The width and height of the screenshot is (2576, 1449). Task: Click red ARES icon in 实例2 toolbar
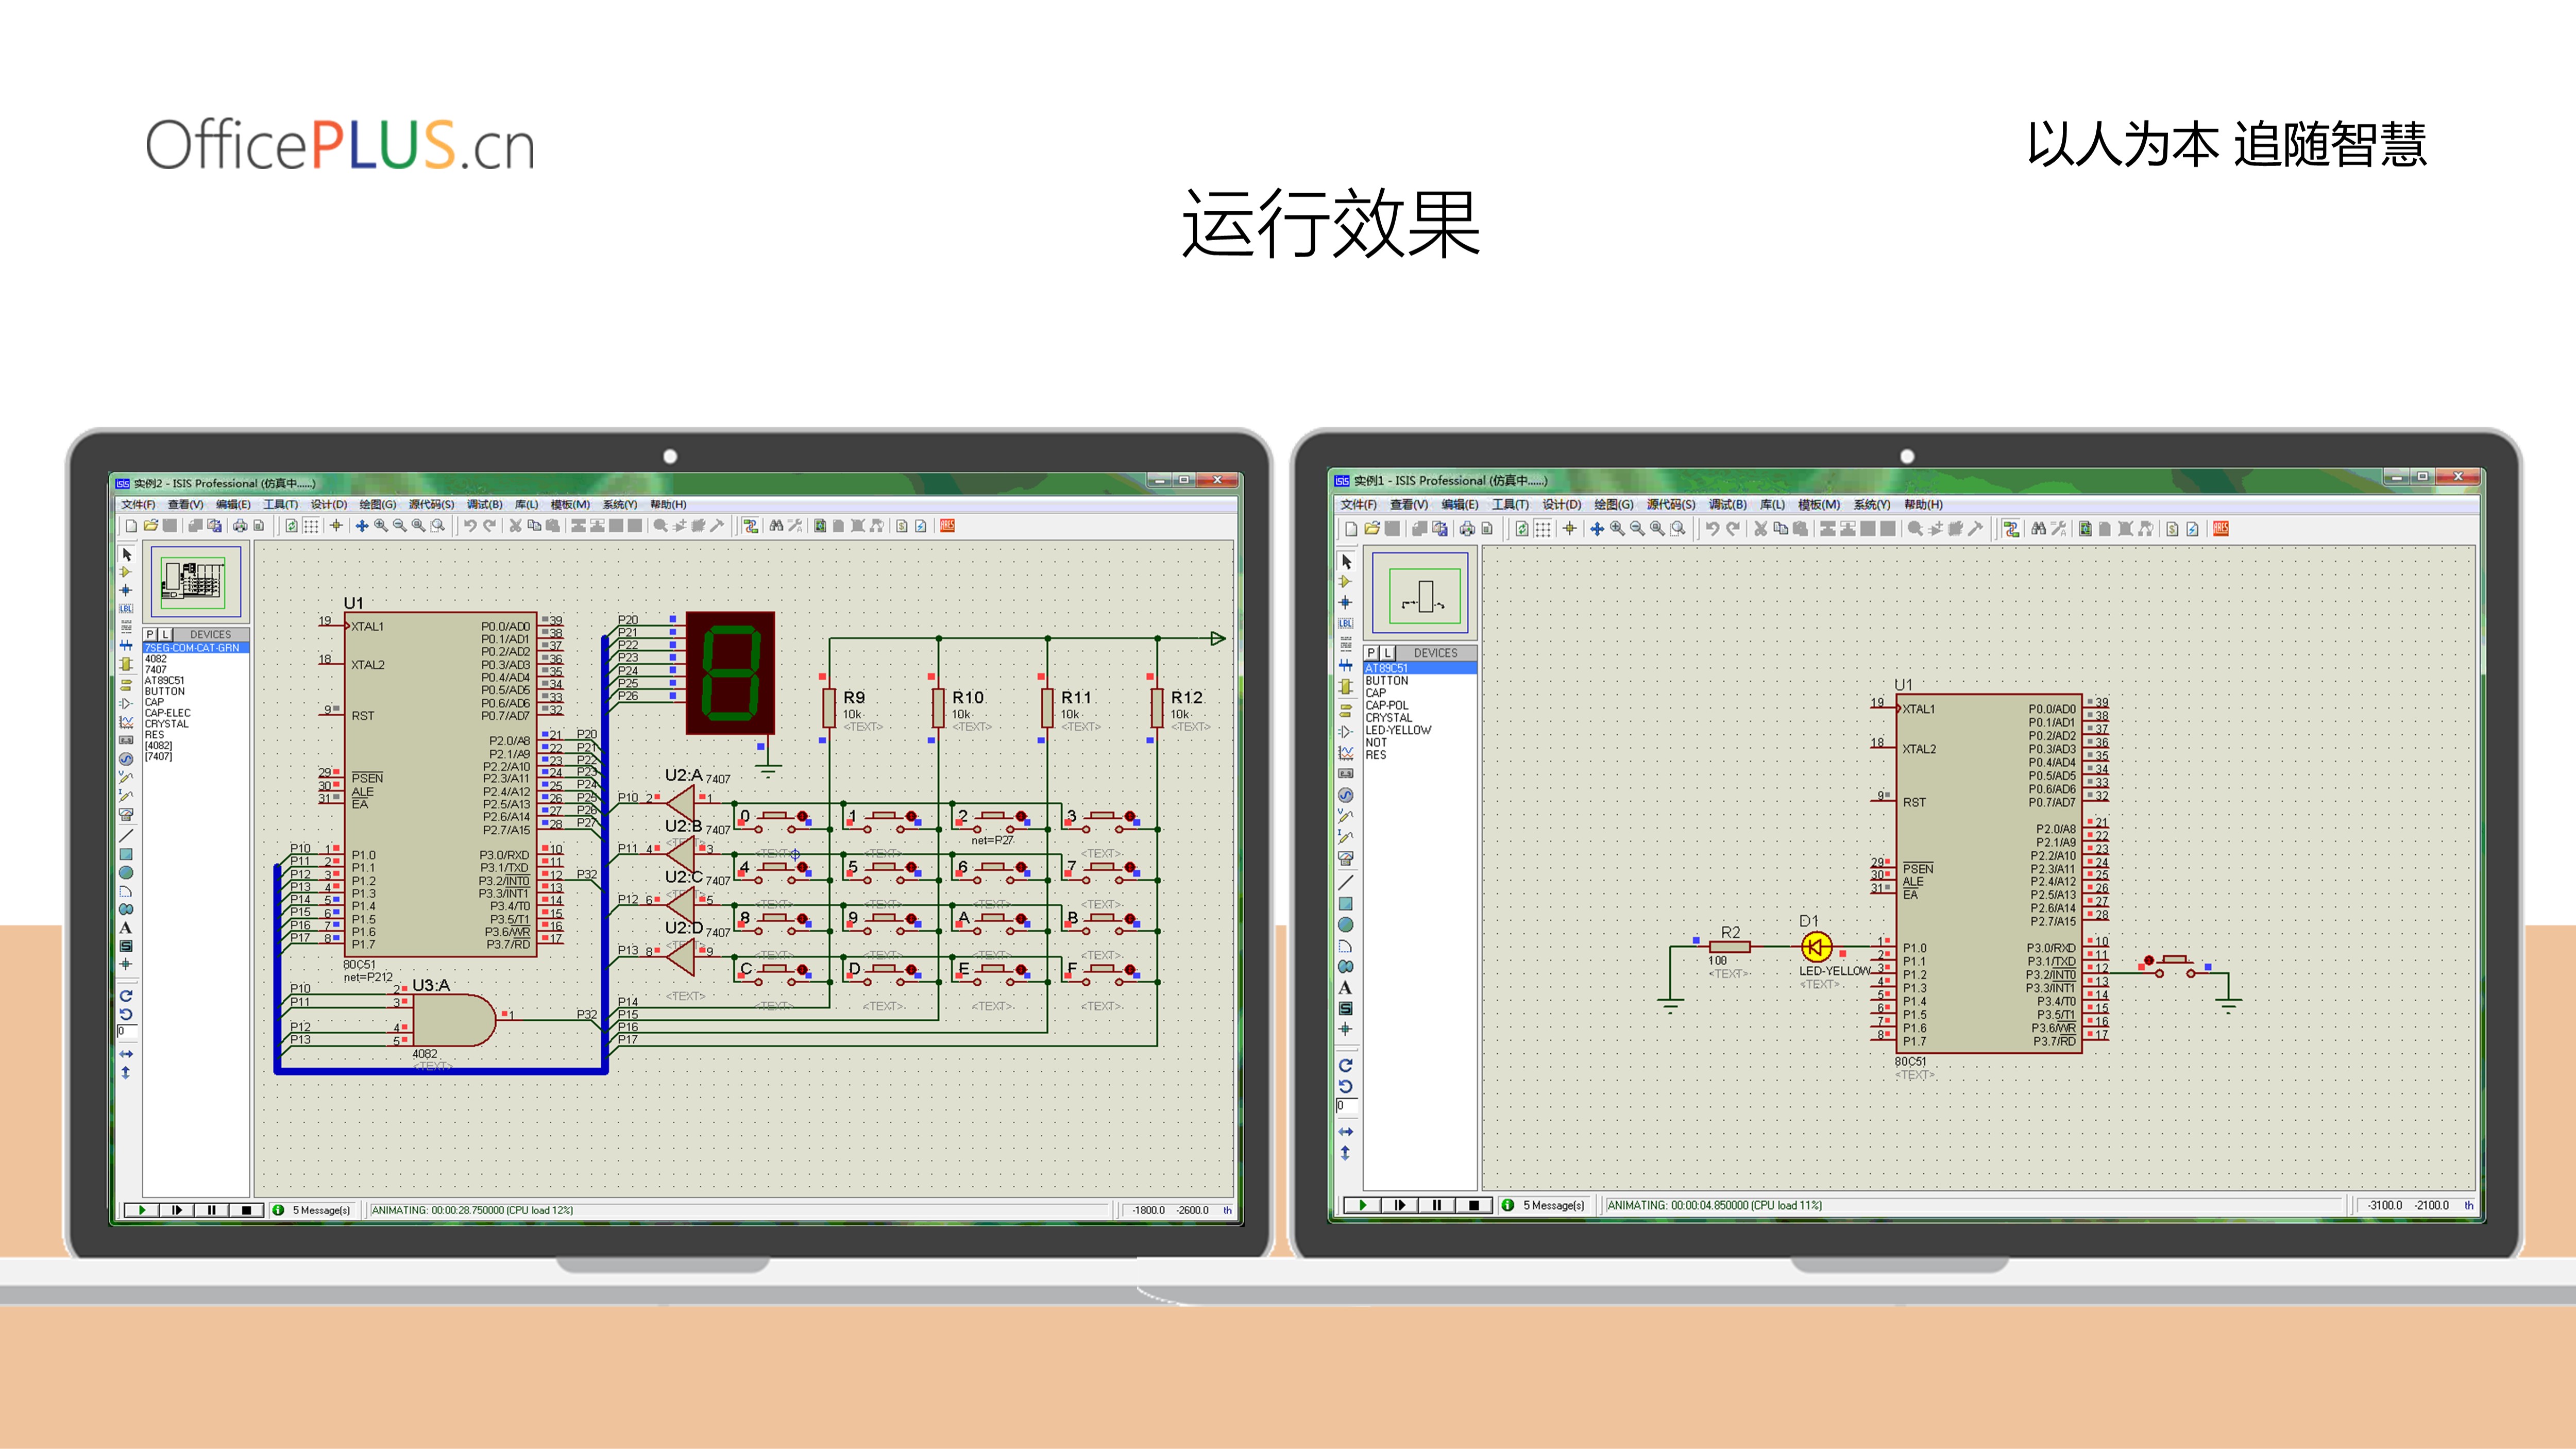(947, 526)
